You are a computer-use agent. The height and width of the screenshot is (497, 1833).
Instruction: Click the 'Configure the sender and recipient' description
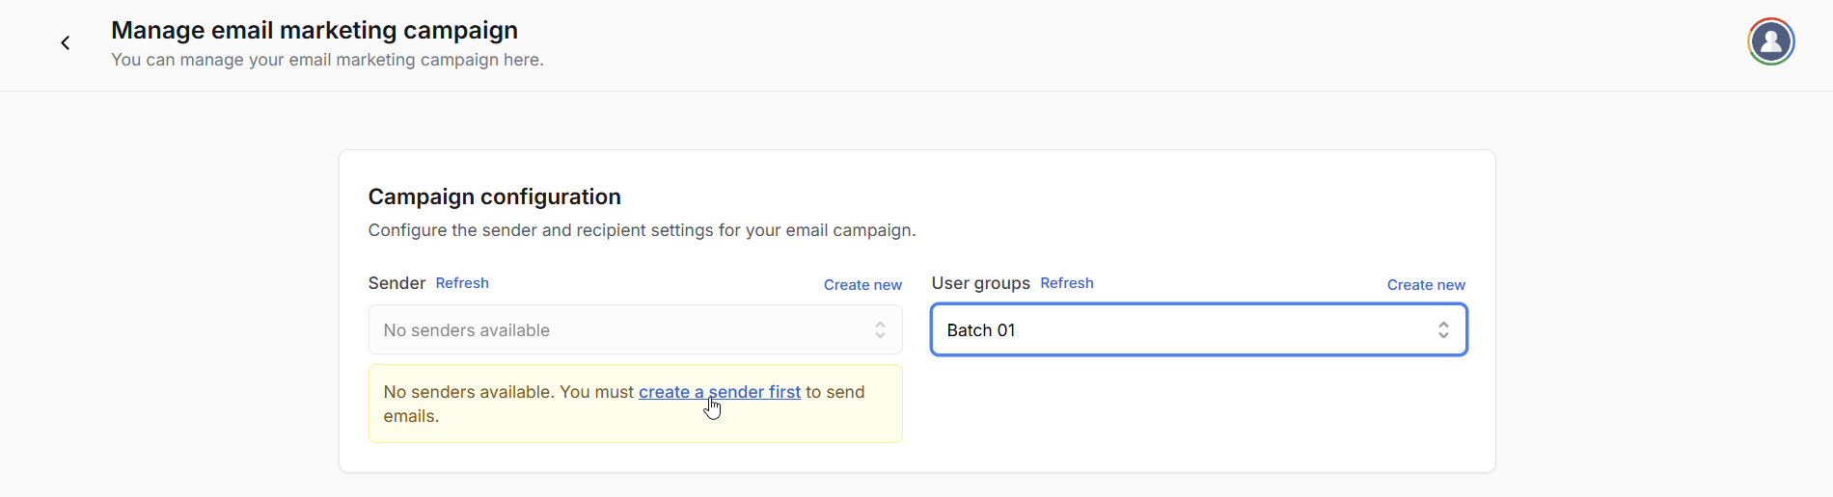(642, 230)
